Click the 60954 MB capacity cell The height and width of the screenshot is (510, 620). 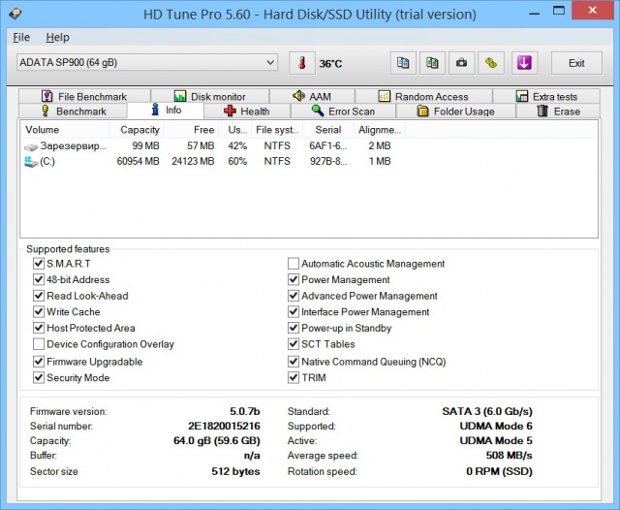[x=138, y=161]
